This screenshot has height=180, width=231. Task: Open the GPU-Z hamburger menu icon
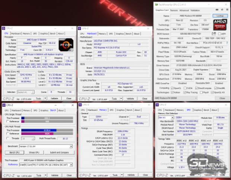pos(227,10)
